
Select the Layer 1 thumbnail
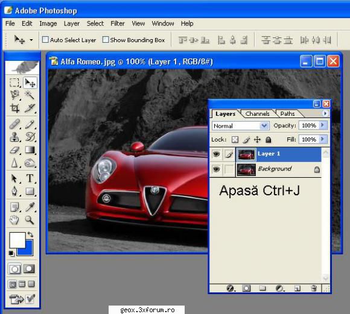point(246,154)
